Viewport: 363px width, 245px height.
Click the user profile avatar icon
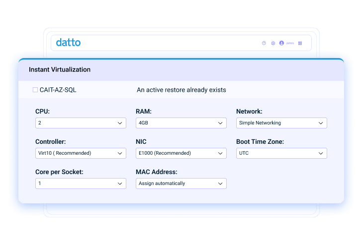281,43
